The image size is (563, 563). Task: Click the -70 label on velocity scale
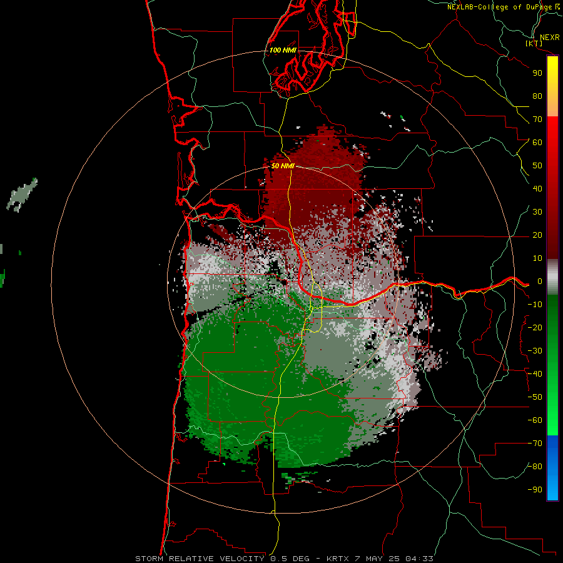coord(535,444)
